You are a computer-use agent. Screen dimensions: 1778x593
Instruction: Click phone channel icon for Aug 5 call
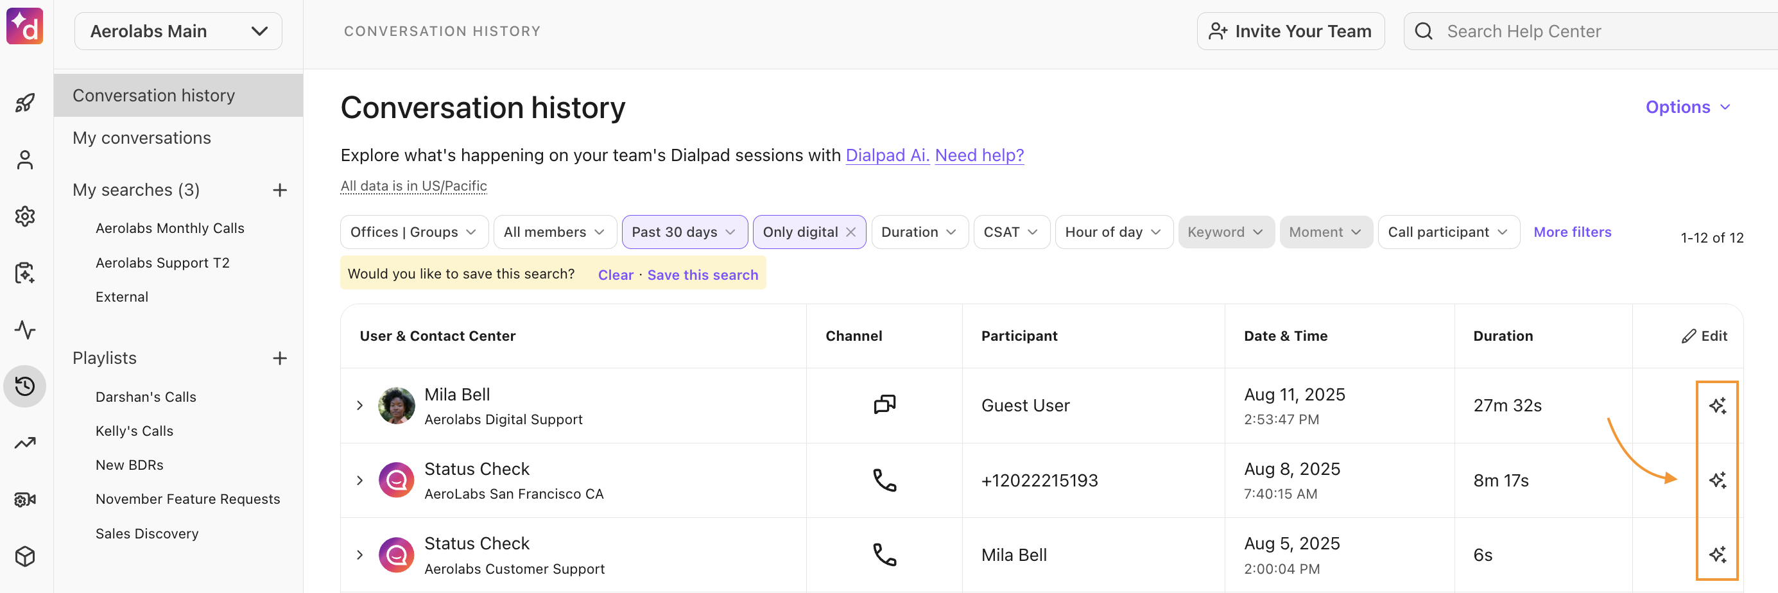(x=884, y=554)
